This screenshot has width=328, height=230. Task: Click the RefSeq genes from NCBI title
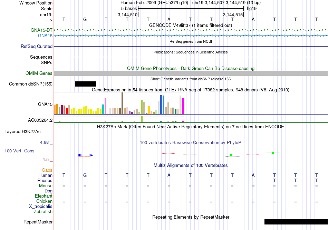[x=191, y=41]
